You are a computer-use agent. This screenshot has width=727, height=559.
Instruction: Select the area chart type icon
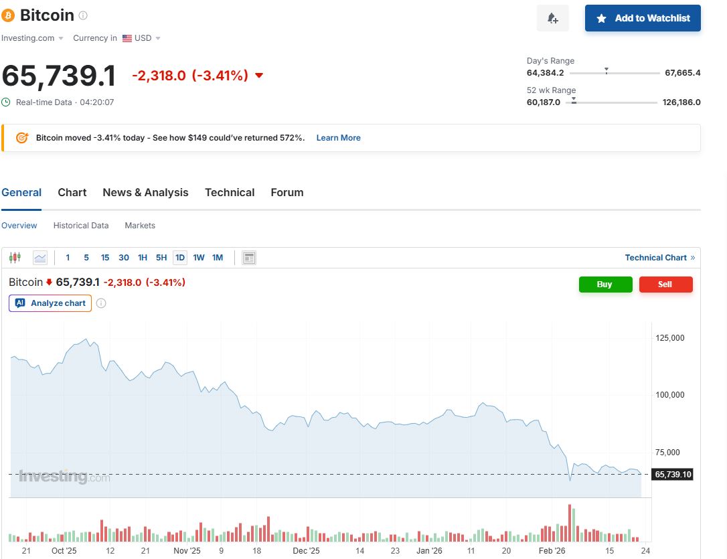[x=40, y=258]
